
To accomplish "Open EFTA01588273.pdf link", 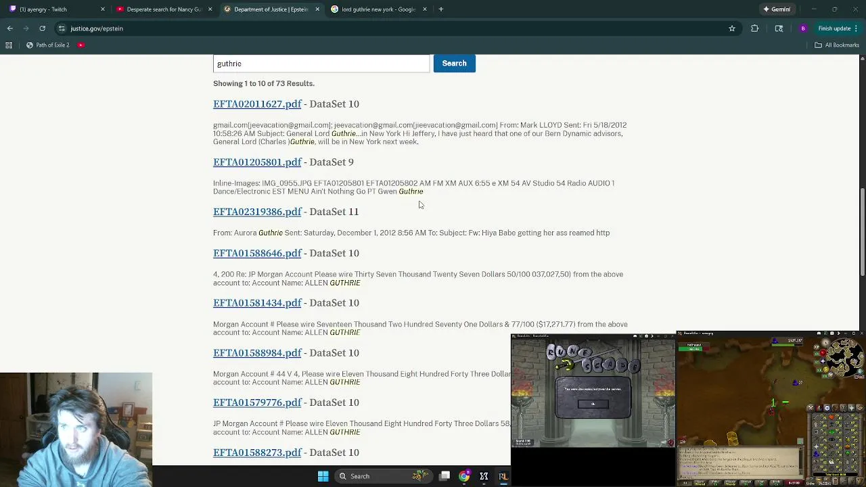I will [x=257, y=453].
